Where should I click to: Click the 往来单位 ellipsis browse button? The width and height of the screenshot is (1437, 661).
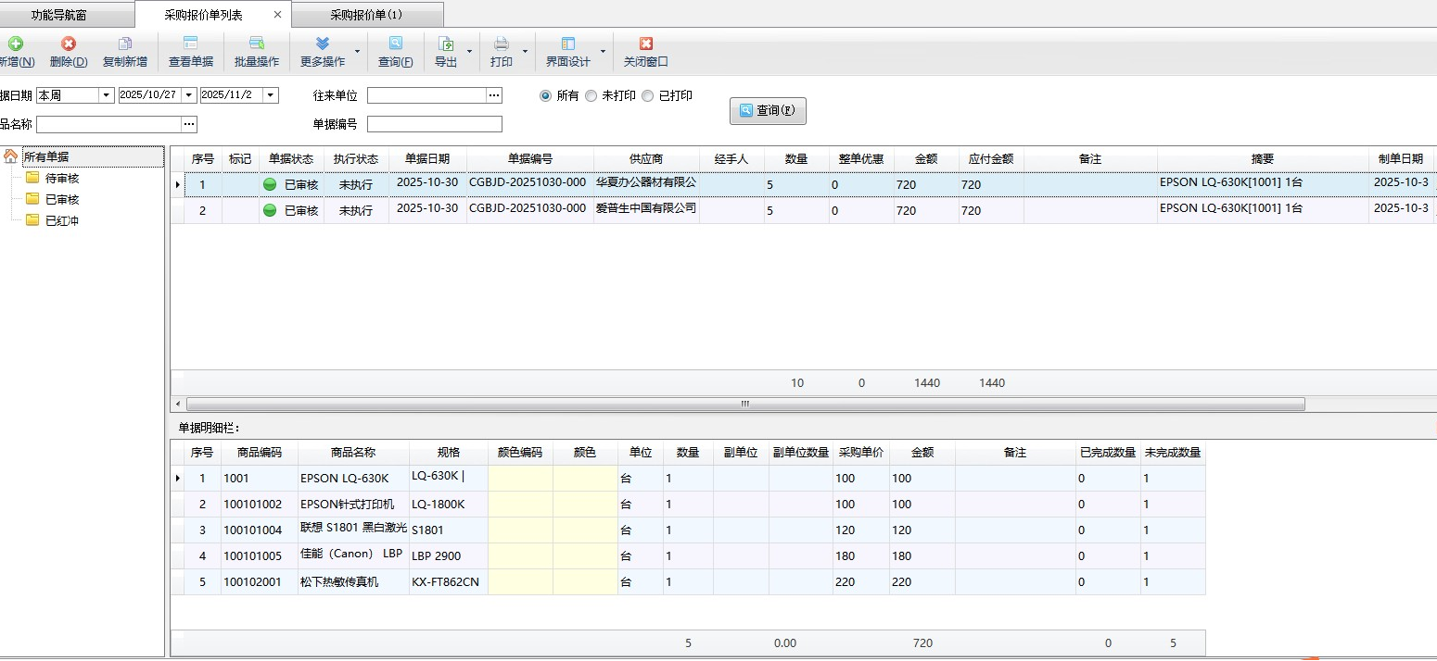click(494, 95)
